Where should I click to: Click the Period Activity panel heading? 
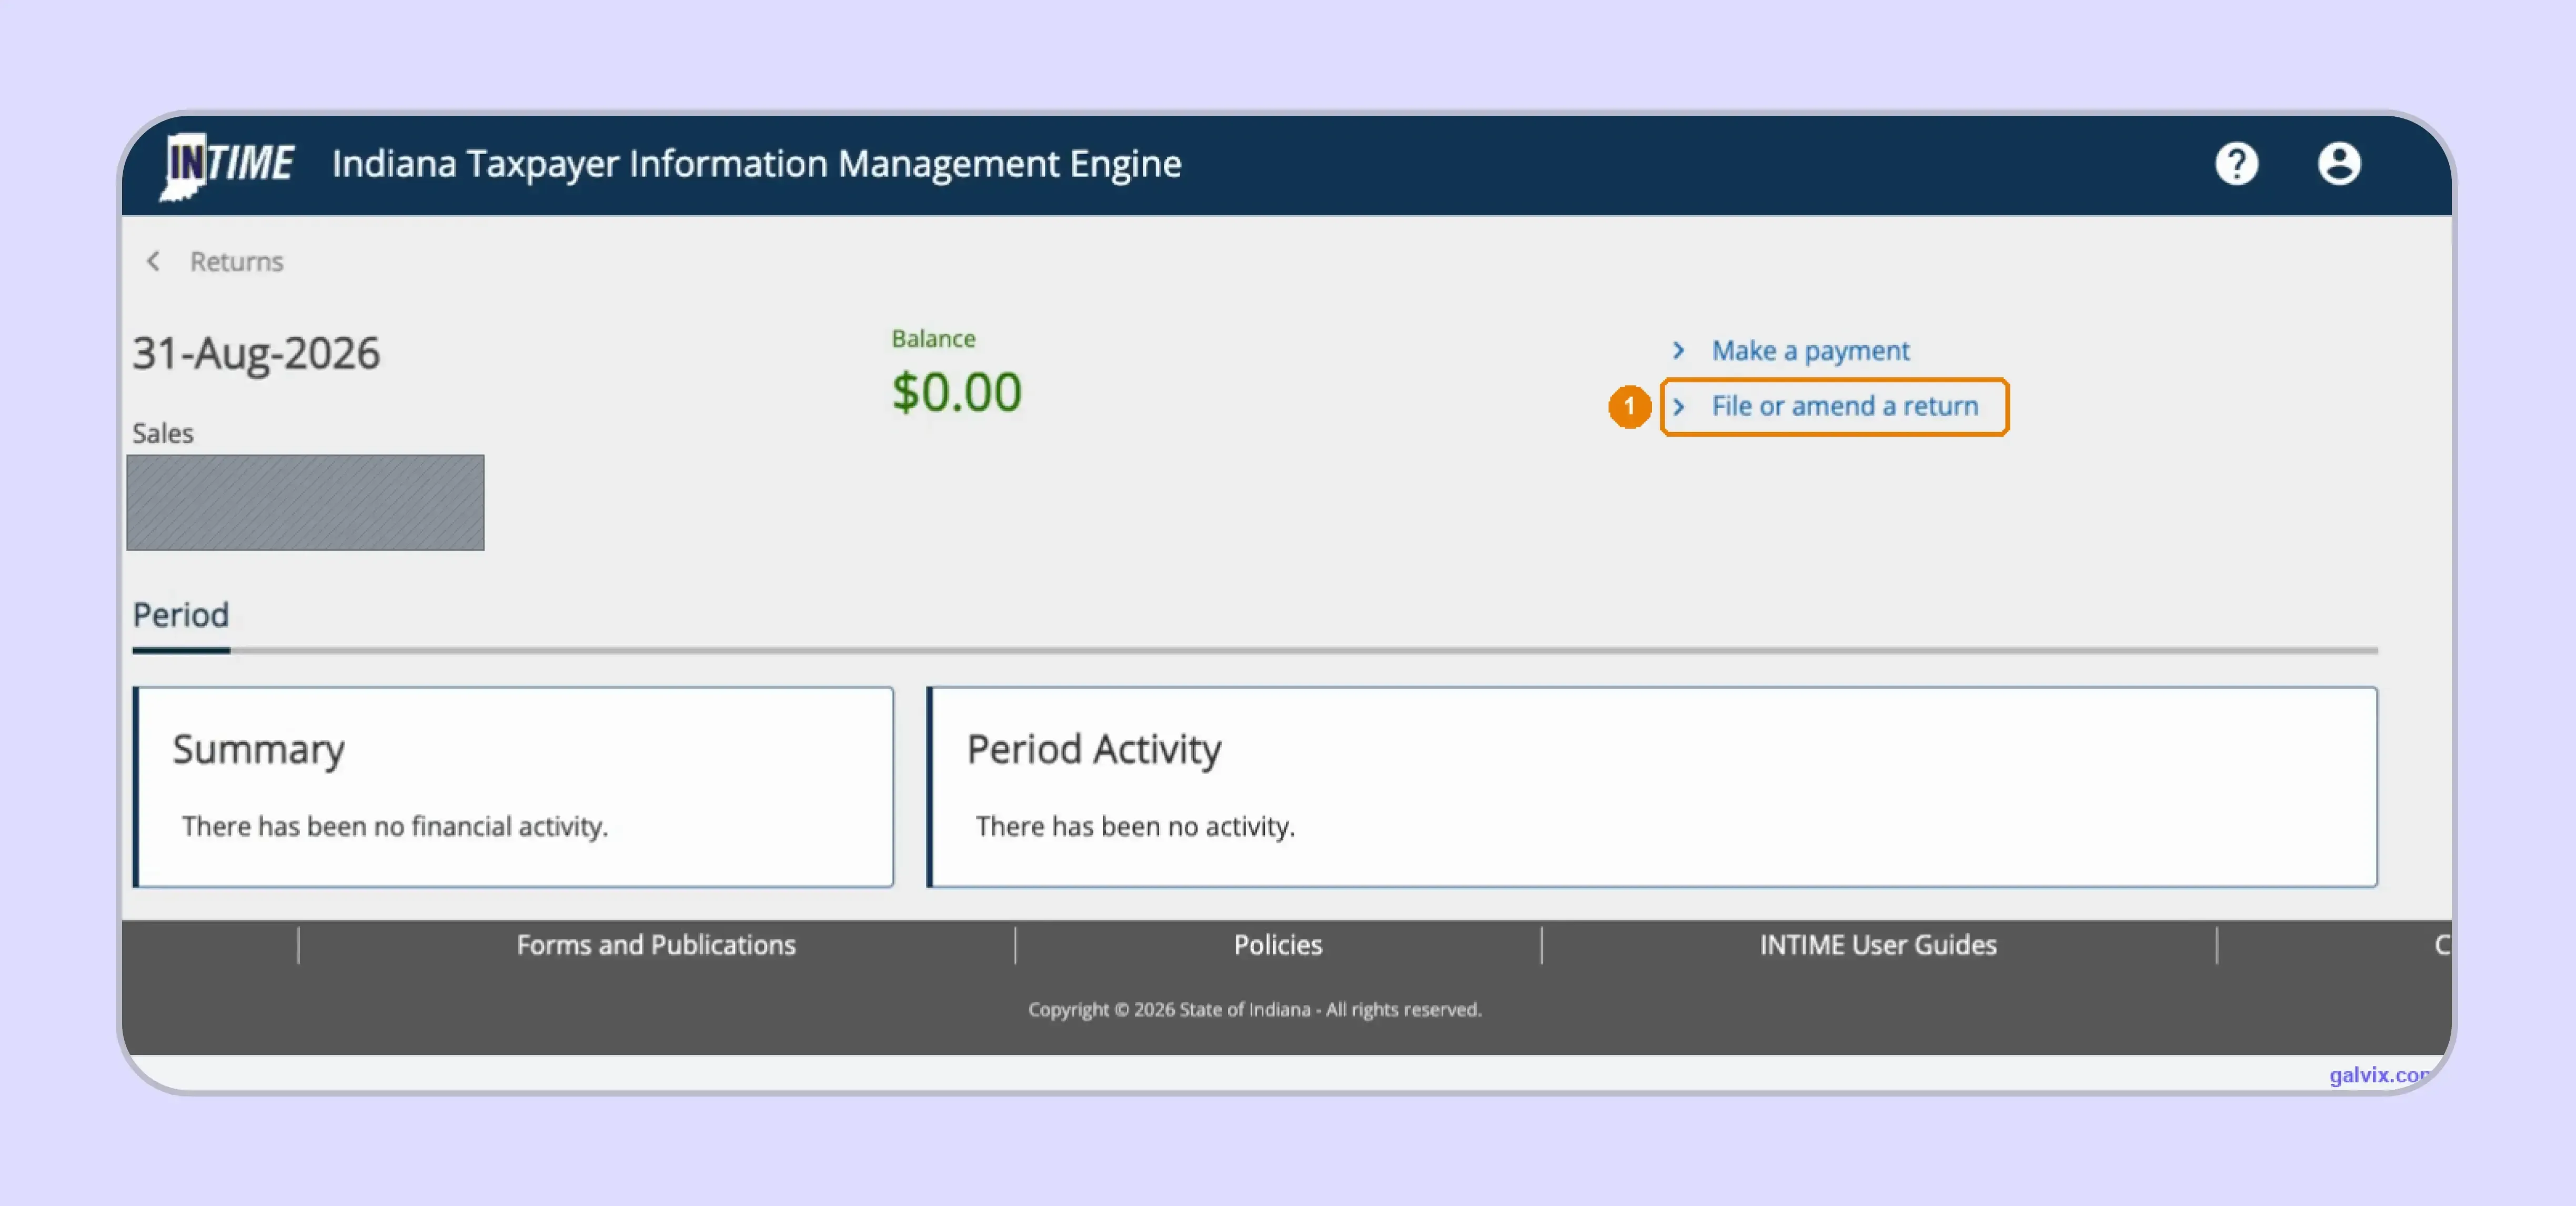(1094, 750)
